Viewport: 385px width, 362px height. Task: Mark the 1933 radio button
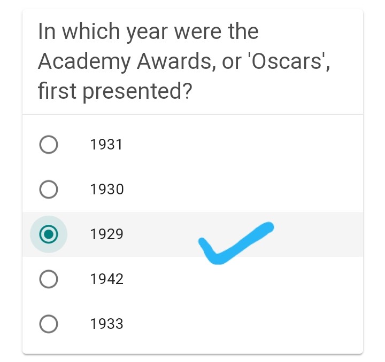pos(49,324)
